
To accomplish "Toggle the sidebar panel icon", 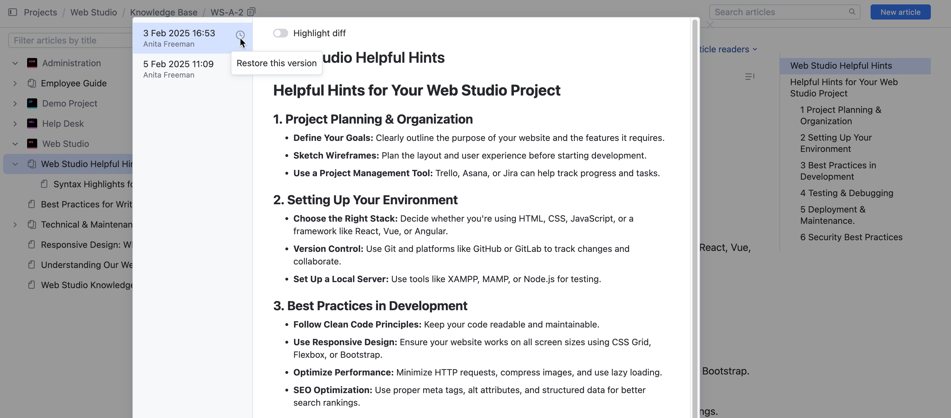I will (13, 12).
